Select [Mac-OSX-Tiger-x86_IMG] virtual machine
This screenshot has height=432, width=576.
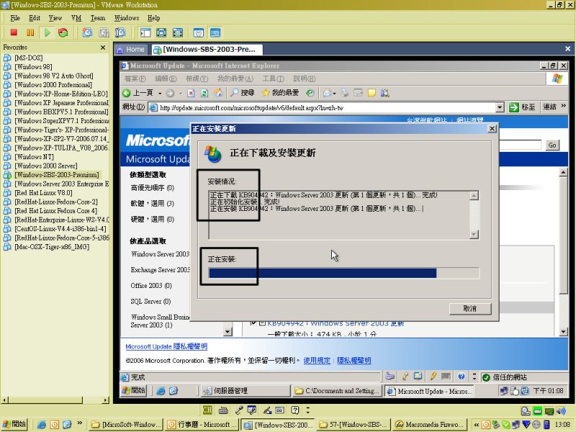click(x=52, y=247)
